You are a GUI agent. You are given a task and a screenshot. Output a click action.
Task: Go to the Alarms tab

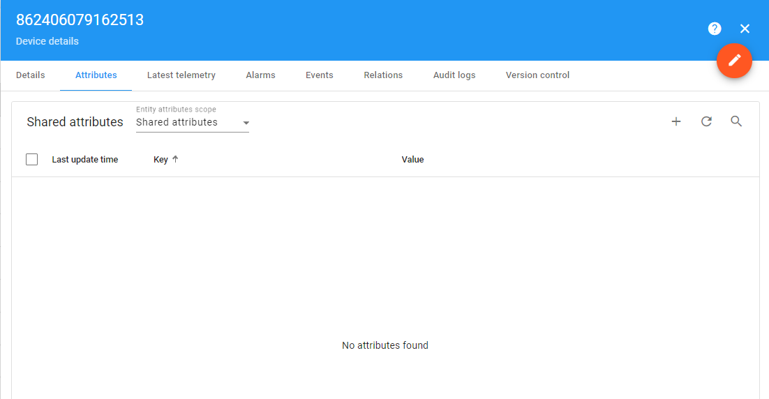tap(260, 75)
